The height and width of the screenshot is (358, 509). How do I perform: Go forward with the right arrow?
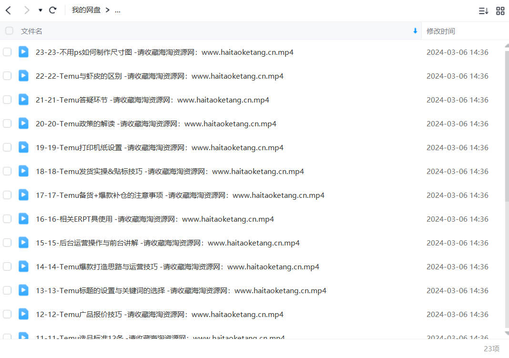tap(27, 10)
